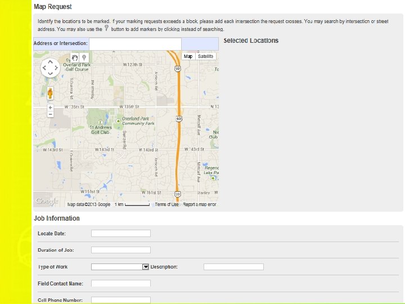Click the Google logo on map
This screenshot has height=304, width=405.
[x=47, y=201]
